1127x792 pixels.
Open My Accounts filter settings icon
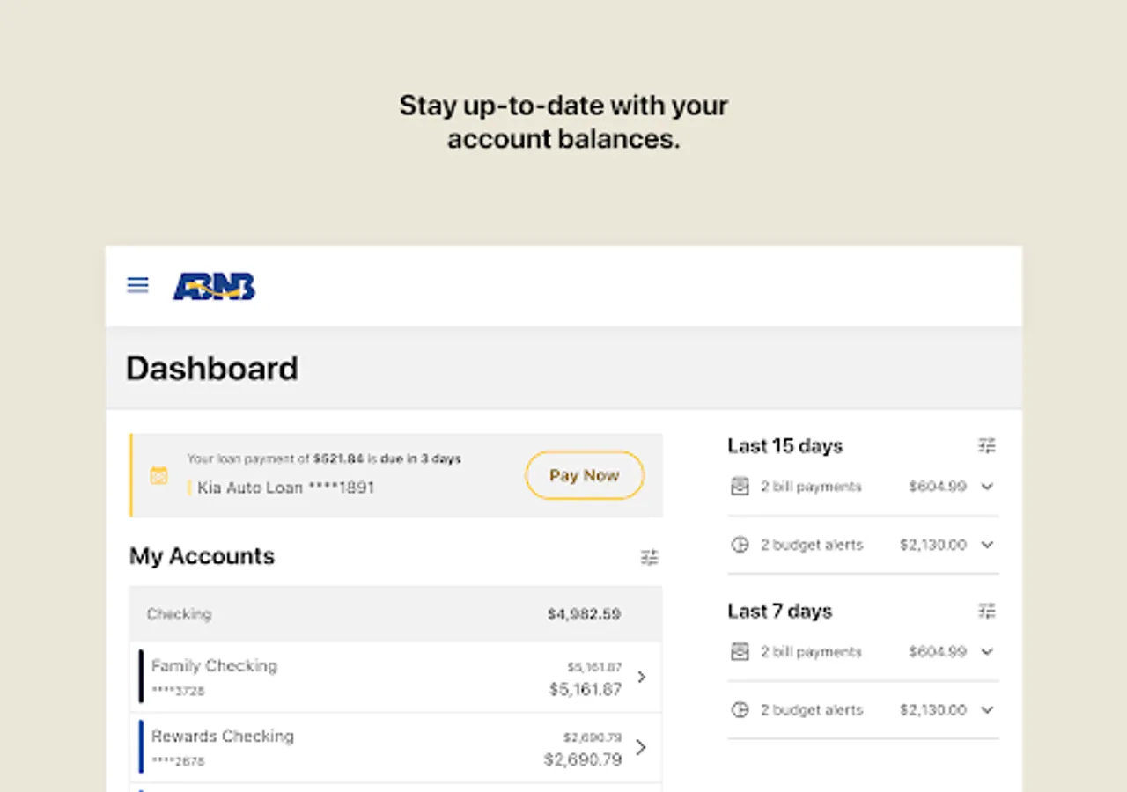click(649, 557)
